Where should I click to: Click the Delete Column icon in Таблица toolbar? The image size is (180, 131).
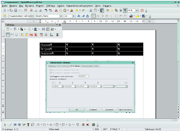(x=36, y=35)
